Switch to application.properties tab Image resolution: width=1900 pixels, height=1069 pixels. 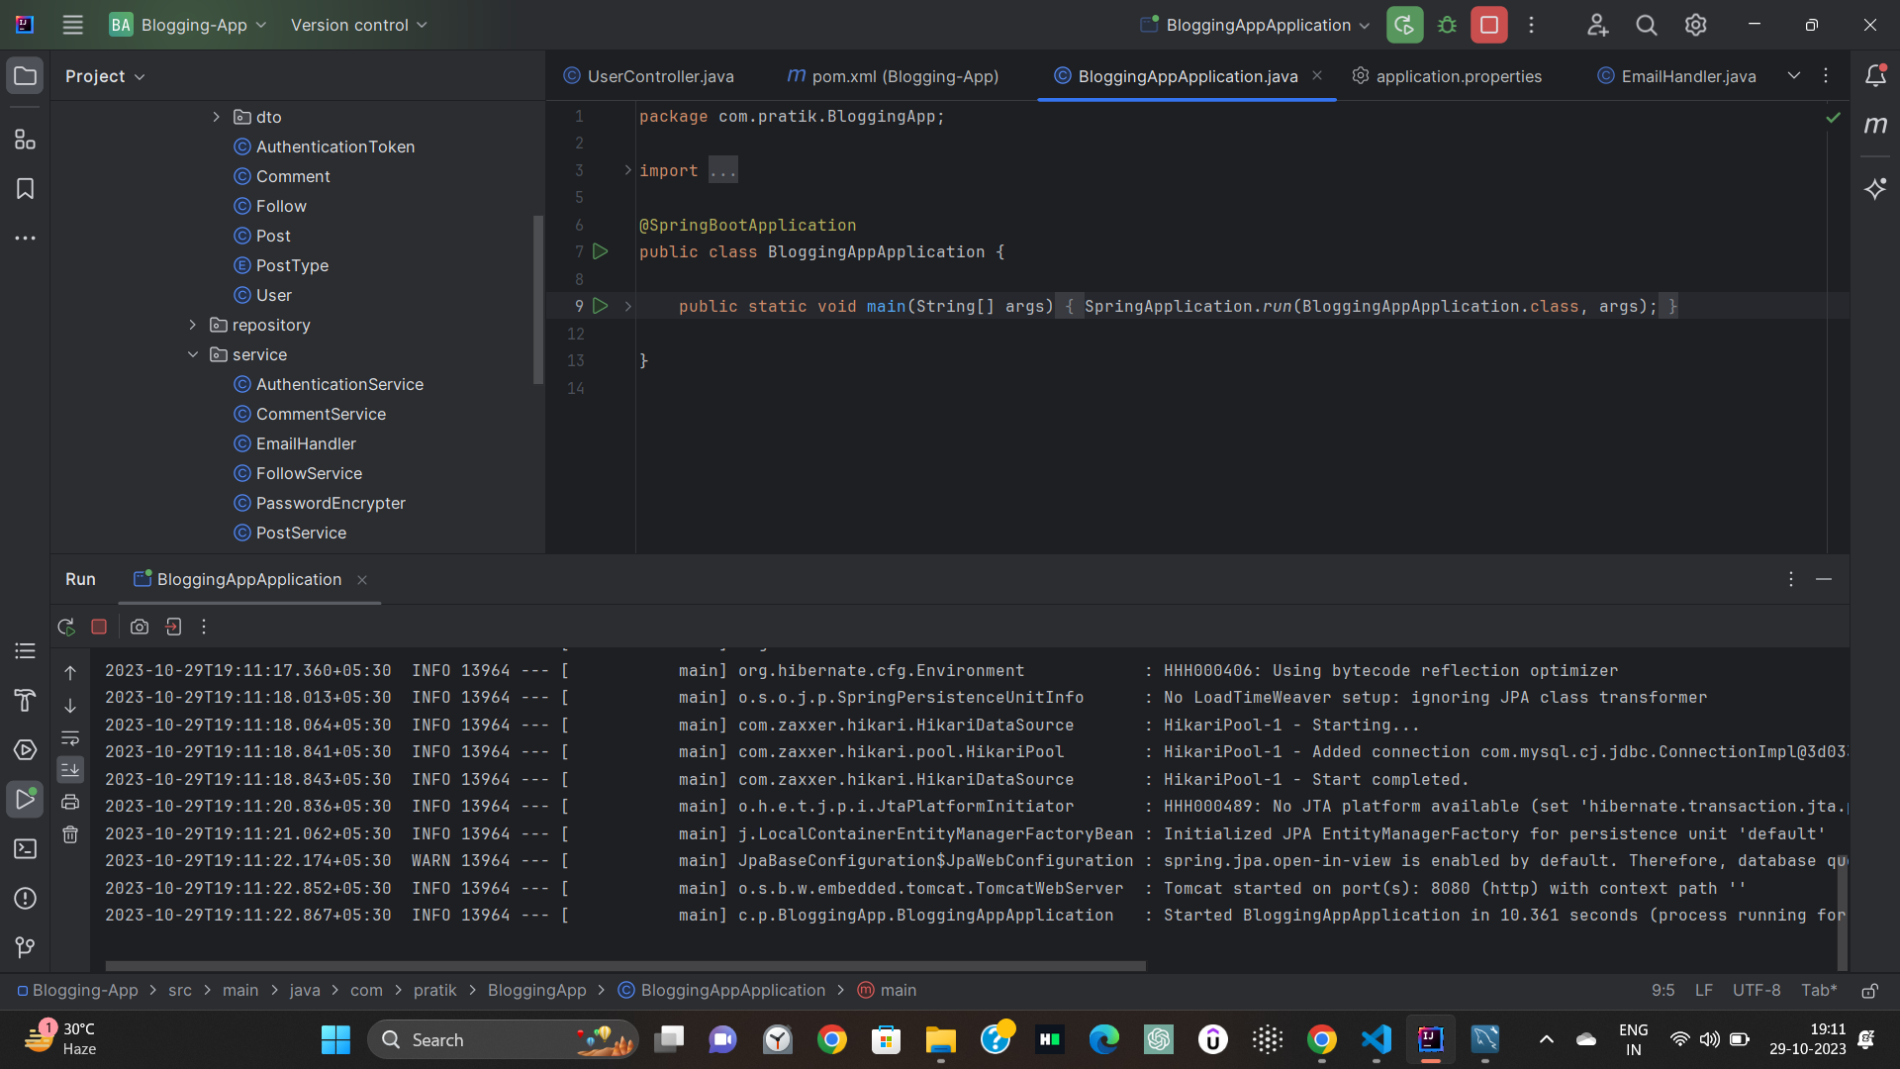(x=1448, y=76)
